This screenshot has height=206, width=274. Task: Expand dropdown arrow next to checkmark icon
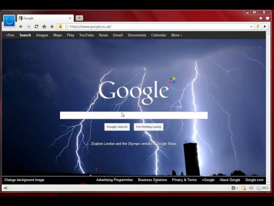click(237, 188)
